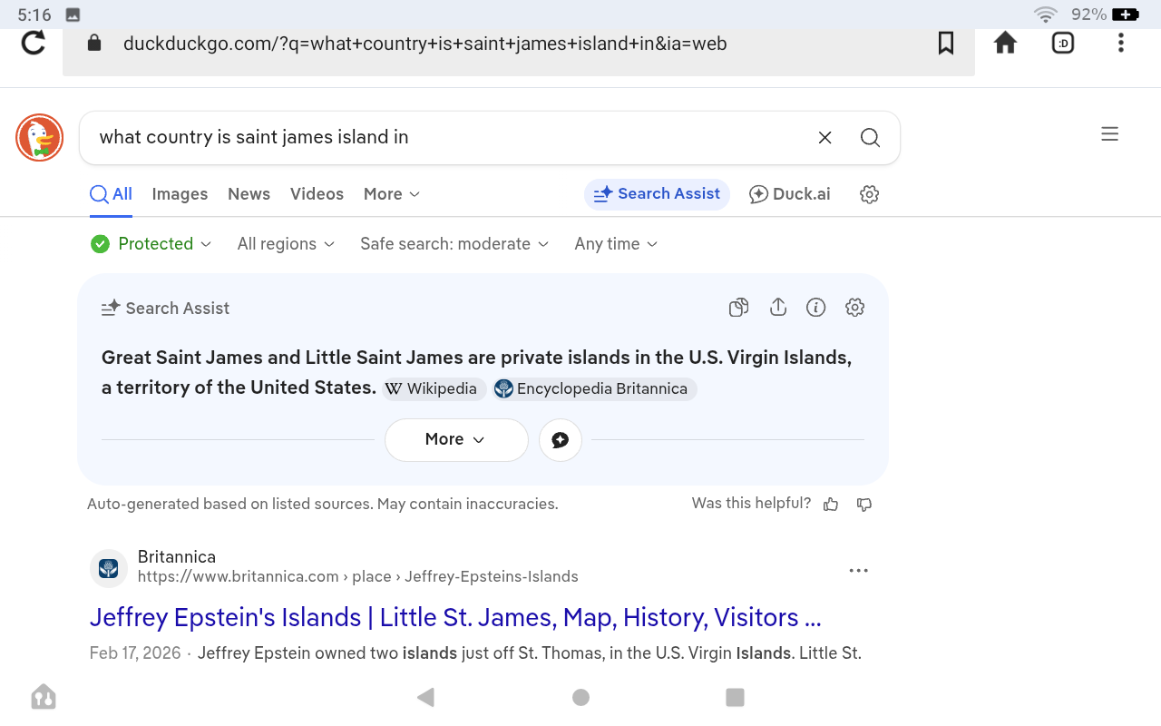Open the Jeffrey Epstein's Islands Britannica result
Image resolution: width=1161 pixels, height=726 pixels.
(x=455, y=617)
